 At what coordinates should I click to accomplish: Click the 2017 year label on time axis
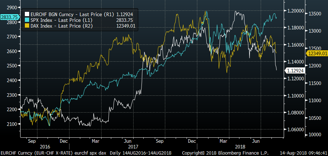133,146
